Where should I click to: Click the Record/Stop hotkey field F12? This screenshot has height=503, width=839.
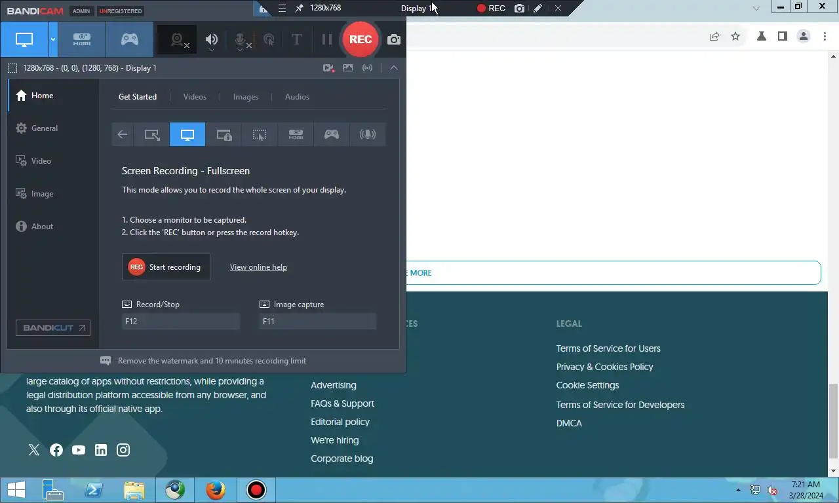tap(181, 322)
